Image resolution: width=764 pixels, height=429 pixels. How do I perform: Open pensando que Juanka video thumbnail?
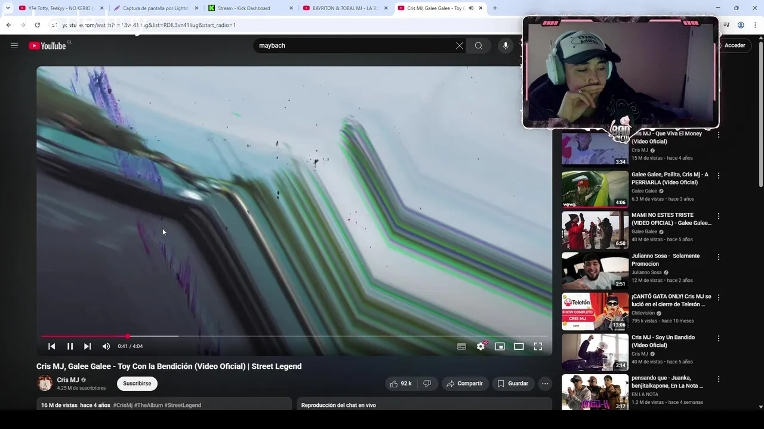tap(594, 392)
